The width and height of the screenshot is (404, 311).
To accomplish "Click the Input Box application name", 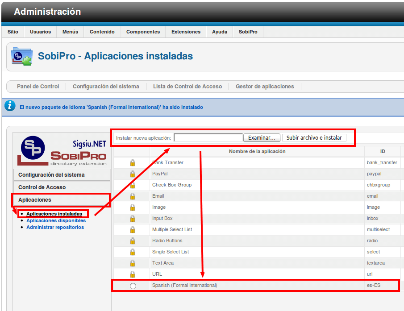I will click(x=162, y=218).
